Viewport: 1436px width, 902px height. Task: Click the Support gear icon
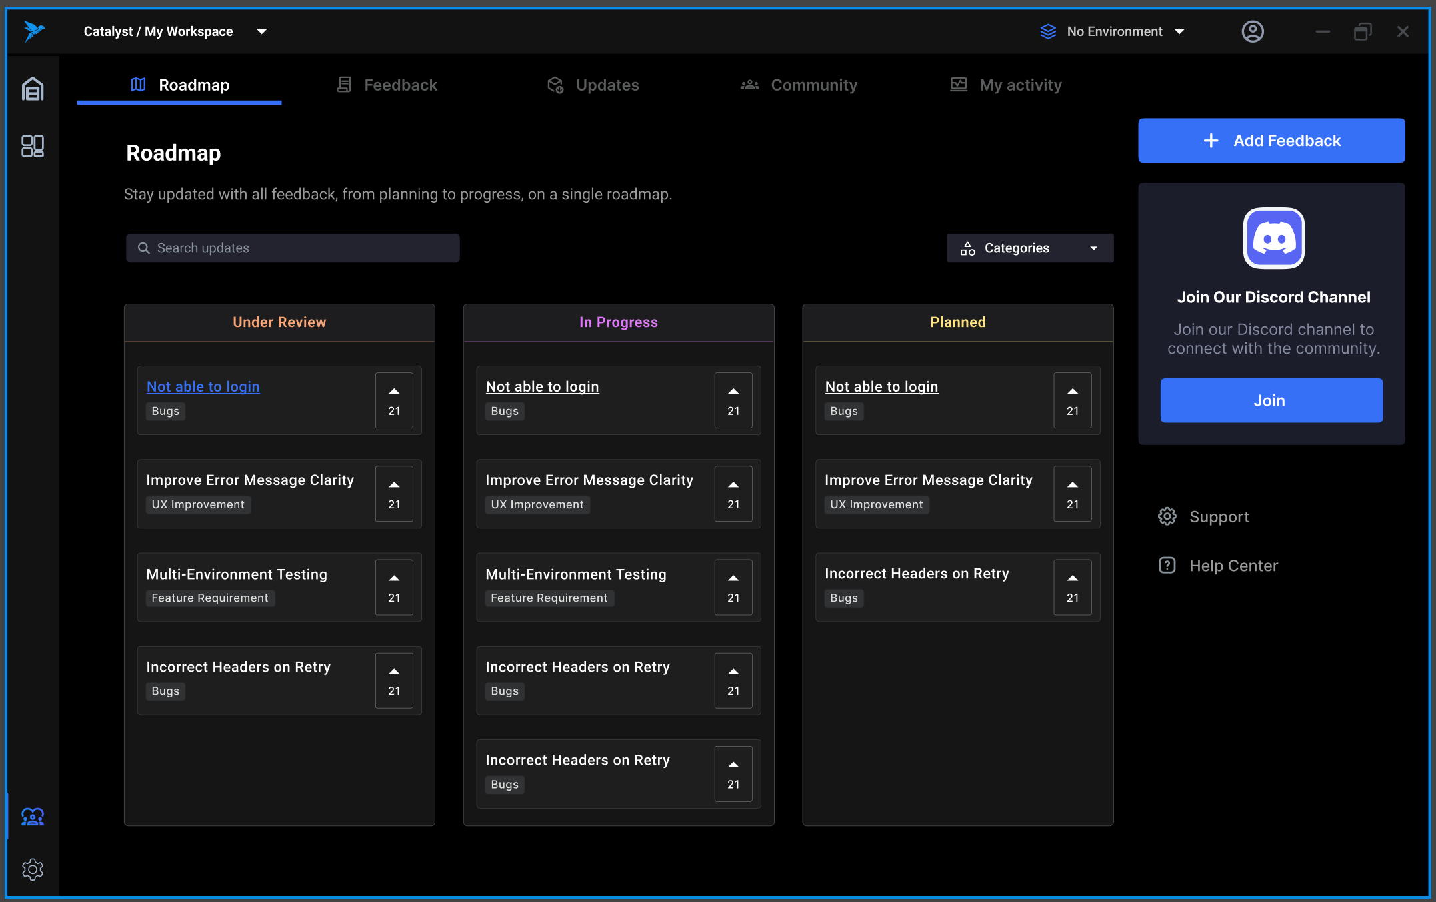pos(1167,516)
